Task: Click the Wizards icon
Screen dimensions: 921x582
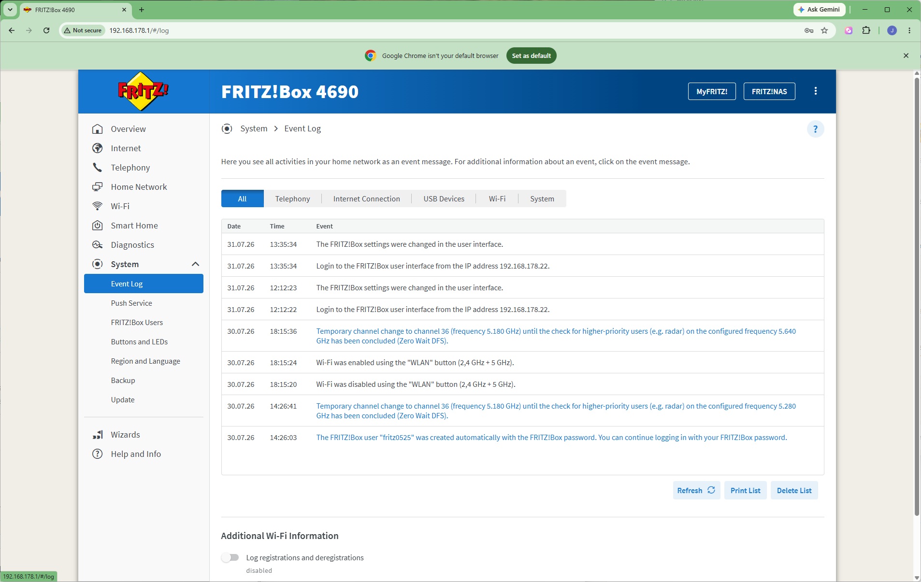Action: point(98,435)
